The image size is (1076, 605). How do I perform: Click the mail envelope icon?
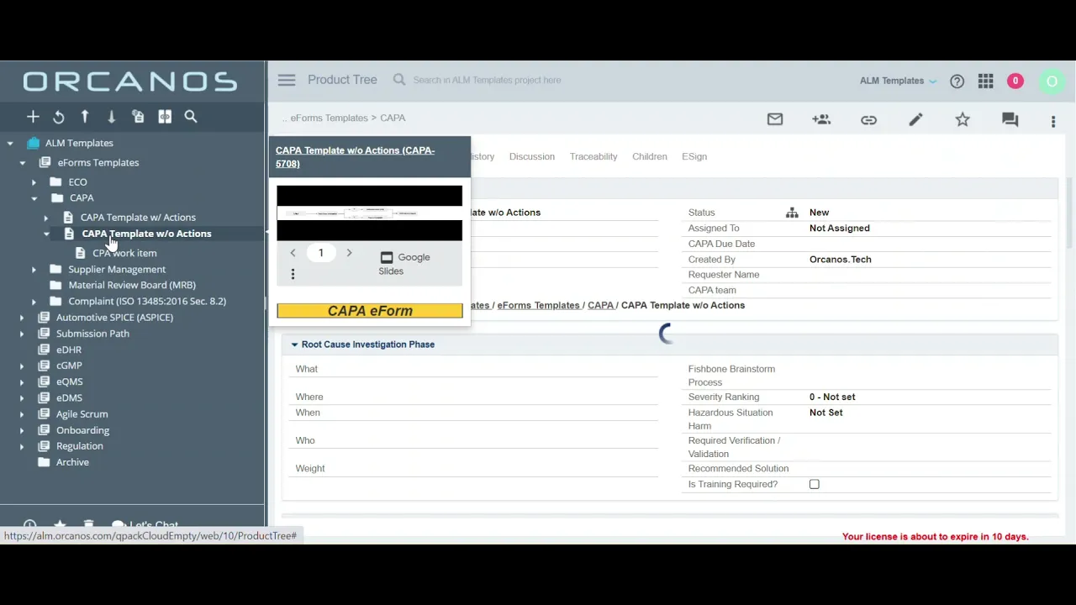coord(775,120)
